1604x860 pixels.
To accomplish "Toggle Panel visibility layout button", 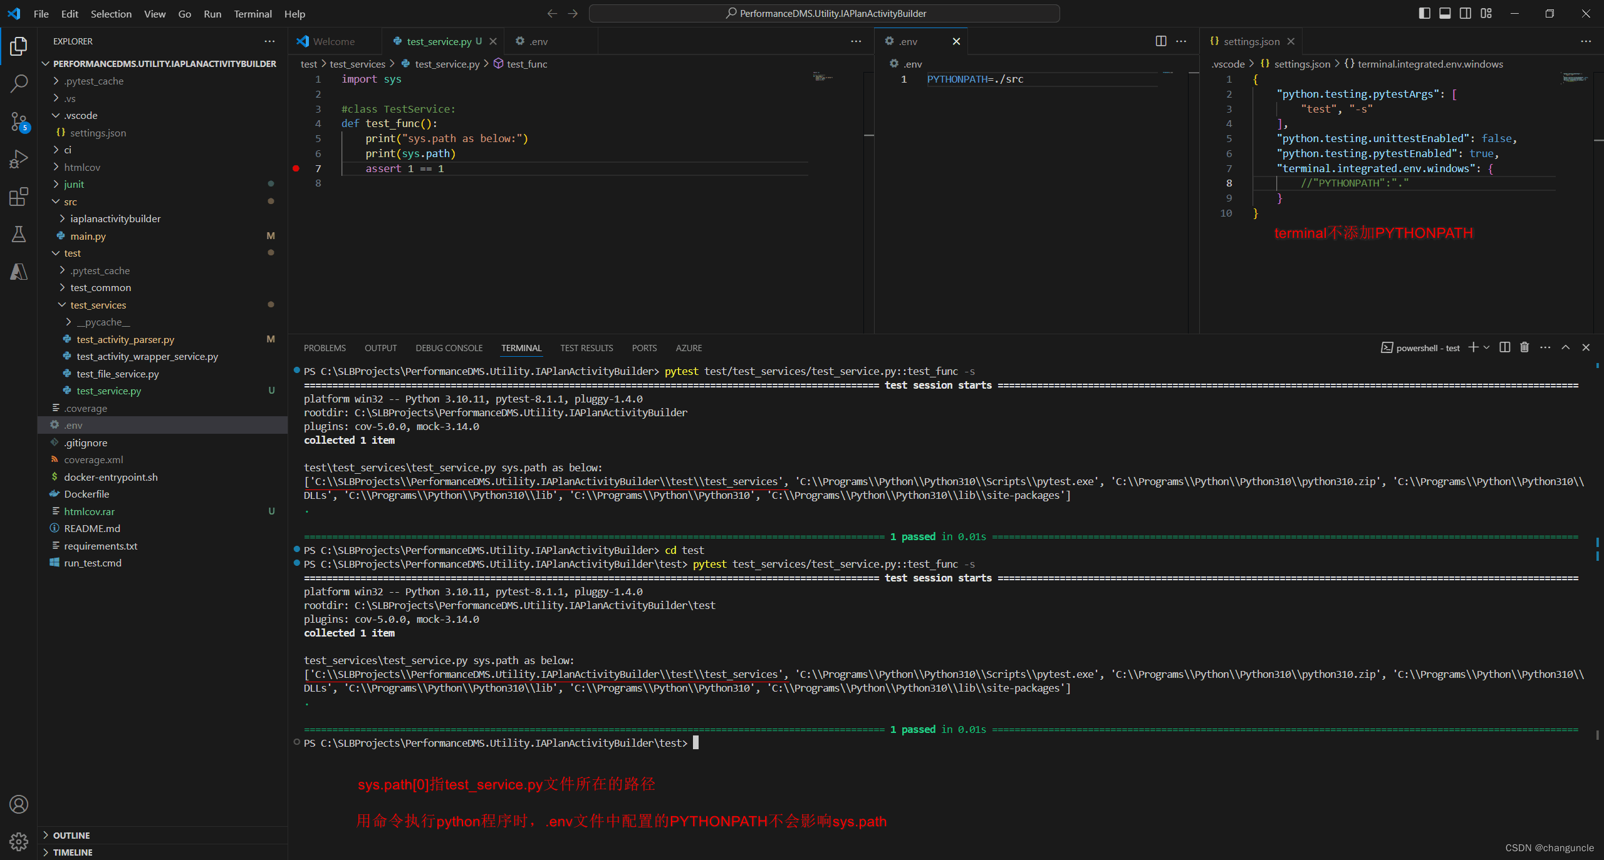I will (x=1445, y=13).
